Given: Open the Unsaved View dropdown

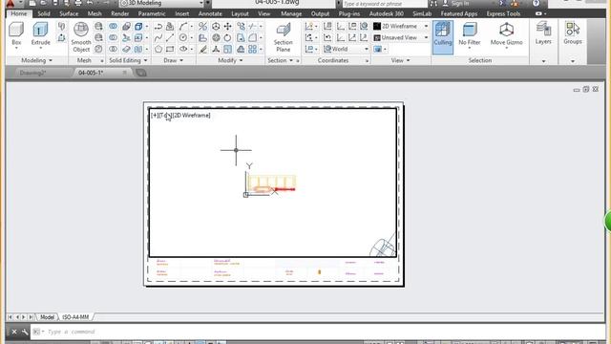Looking at the screenshot, I should coord(401,37).
